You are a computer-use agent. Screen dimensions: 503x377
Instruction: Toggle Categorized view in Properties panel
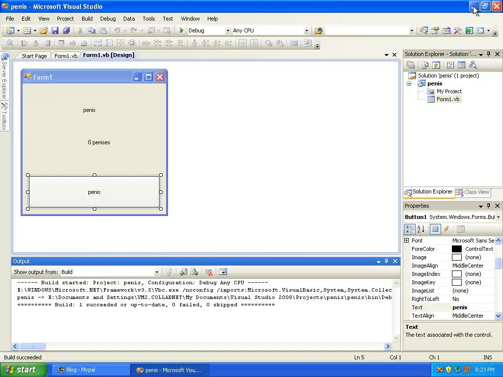[x=410, y=229]
